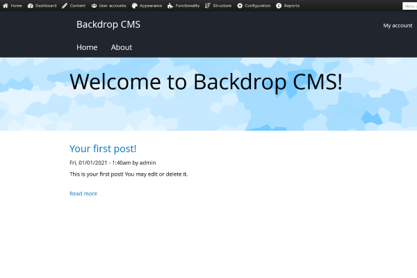Click the Welcome to Backdrop CMS! heading
Image resolution: width=417 pixels, height=278 pixels.
click(206, 81)
